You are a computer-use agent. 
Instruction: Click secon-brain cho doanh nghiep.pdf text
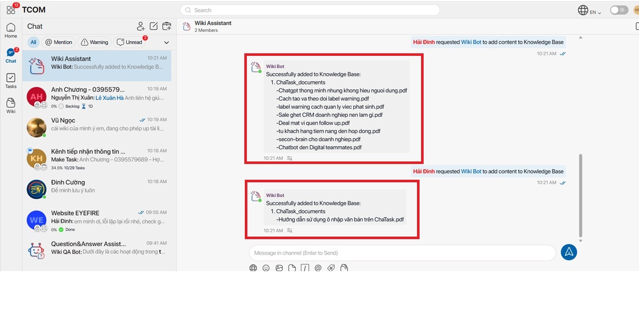coord(318,139)
